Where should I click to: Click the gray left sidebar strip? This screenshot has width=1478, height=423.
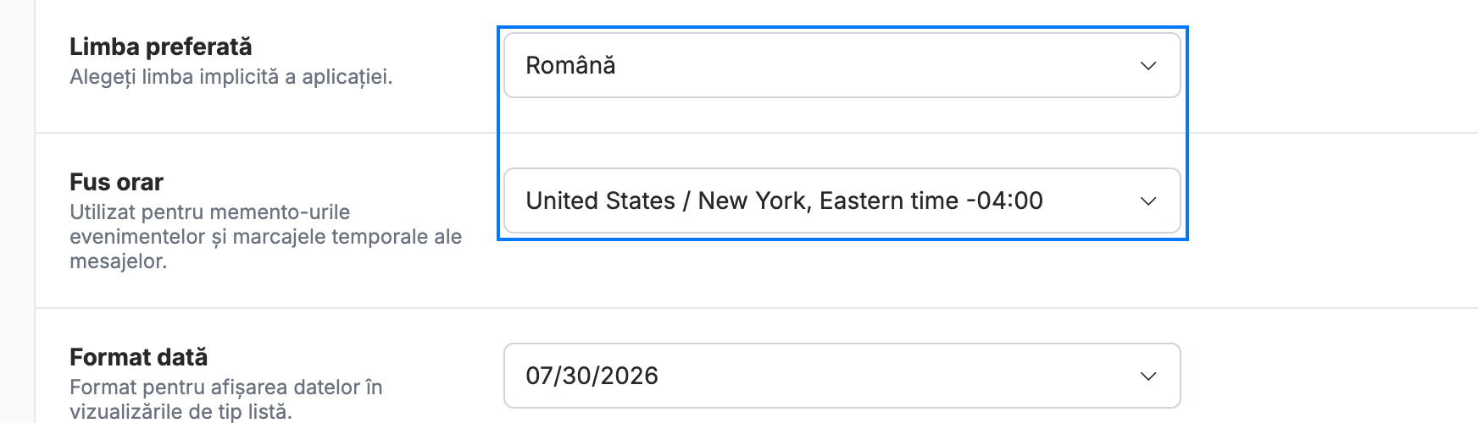(17, 211)
